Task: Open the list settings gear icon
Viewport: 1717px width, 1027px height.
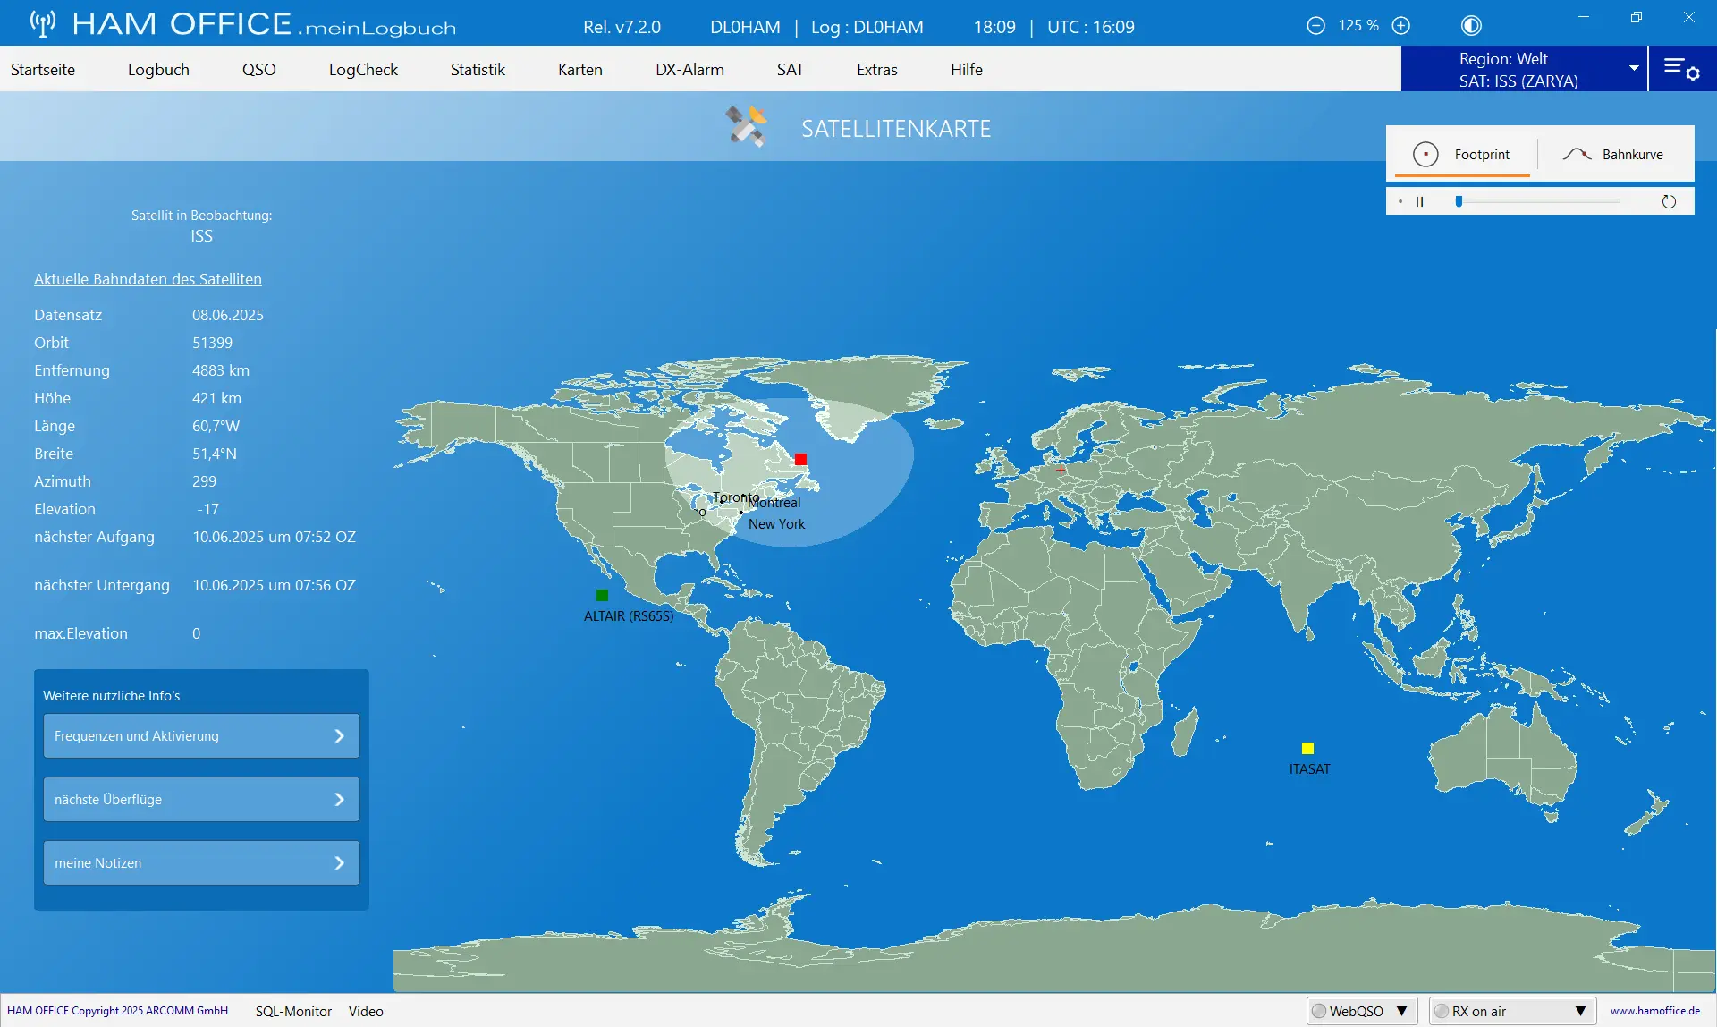Action: 1681,69
